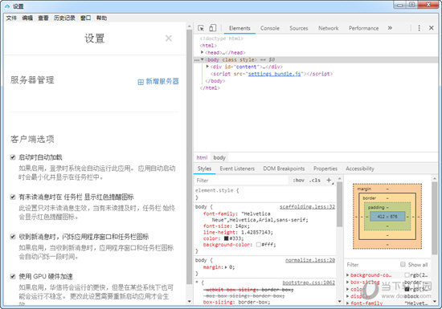Click the html breadcrumb item
Image resolution: width=442 pixels, height=309 pixels.
(x=202, y=157)
